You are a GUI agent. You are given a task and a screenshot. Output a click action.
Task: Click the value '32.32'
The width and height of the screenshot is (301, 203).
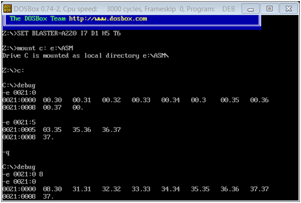click(111, 189)
